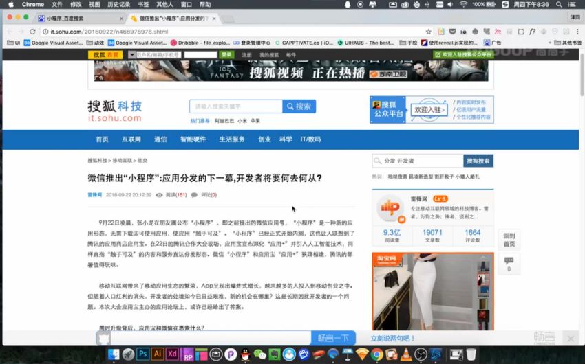
Task: Reload the page with the refresh icon
Action: [x=32, y=32]
